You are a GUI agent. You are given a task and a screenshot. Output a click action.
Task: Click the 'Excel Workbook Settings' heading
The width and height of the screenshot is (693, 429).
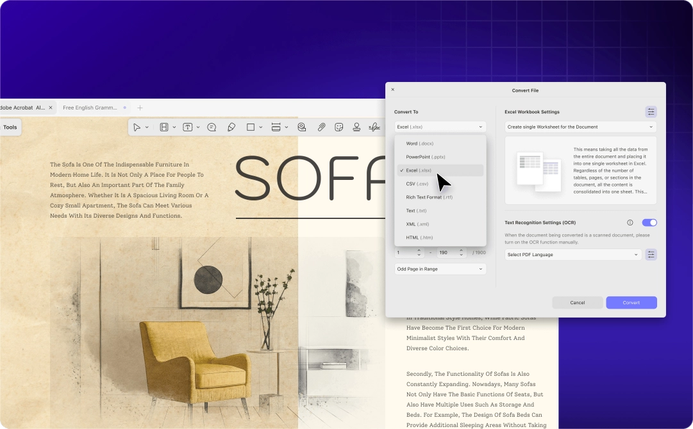point(532,111)
